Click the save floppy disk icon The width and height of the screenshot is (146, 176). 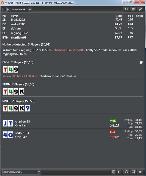(x=133, y=172)
